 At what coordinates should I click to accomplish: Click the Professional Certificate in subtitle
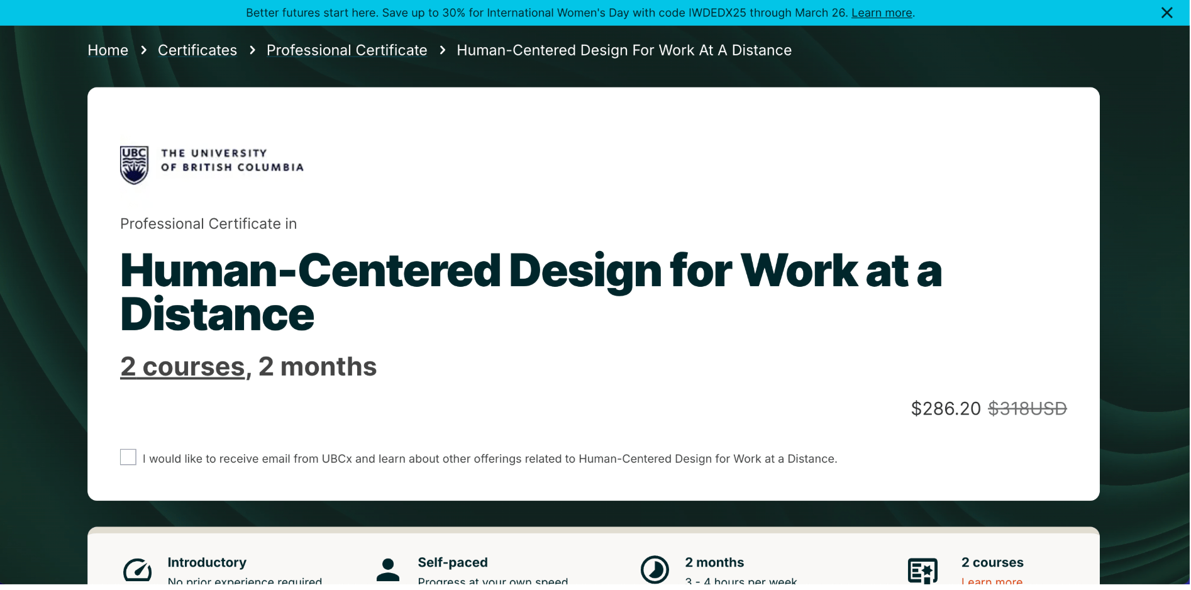point(209,224)
